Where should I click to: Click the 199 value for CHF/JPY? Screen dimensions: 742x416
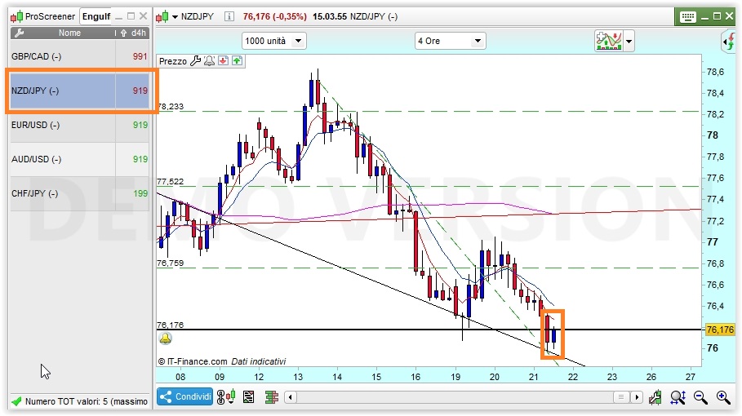tap(140, 193)
